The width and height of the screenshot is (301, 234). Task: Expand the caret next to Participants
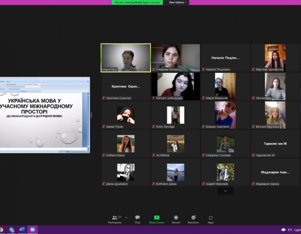(126, 218)
